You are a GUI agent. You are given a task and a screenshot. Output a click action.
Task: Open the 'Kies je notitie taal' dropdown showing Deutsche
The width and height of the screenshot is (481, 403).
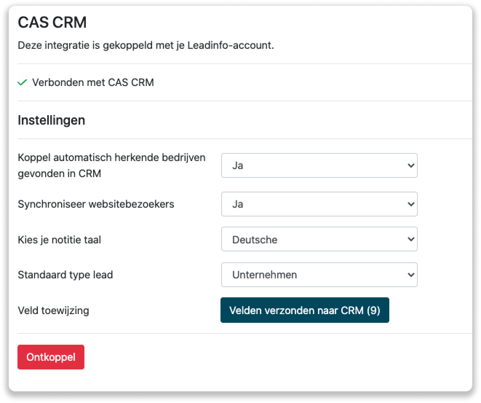(x=319, y=239)
